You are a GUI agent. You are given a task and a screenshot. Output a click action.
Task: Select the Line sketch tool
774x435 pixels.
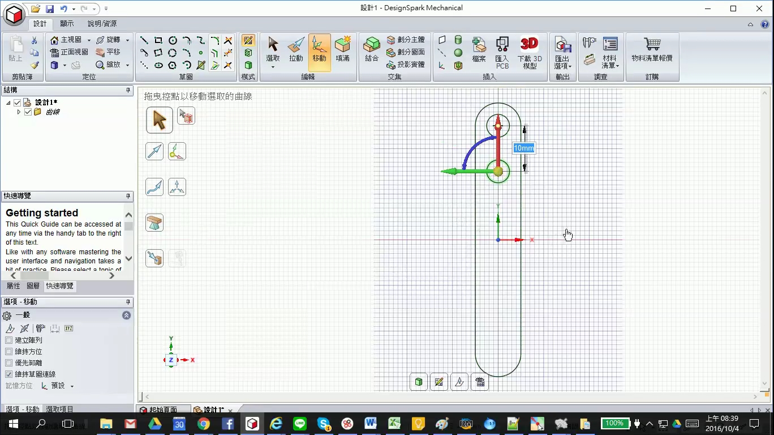pos(144,40)
